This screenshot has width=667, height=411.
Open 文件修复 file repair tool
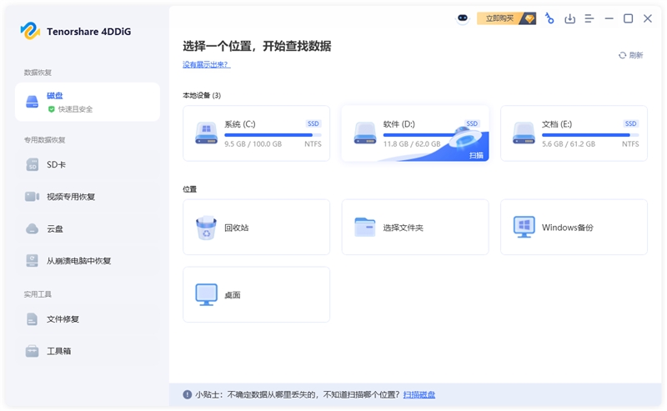[x=88, y=319]
